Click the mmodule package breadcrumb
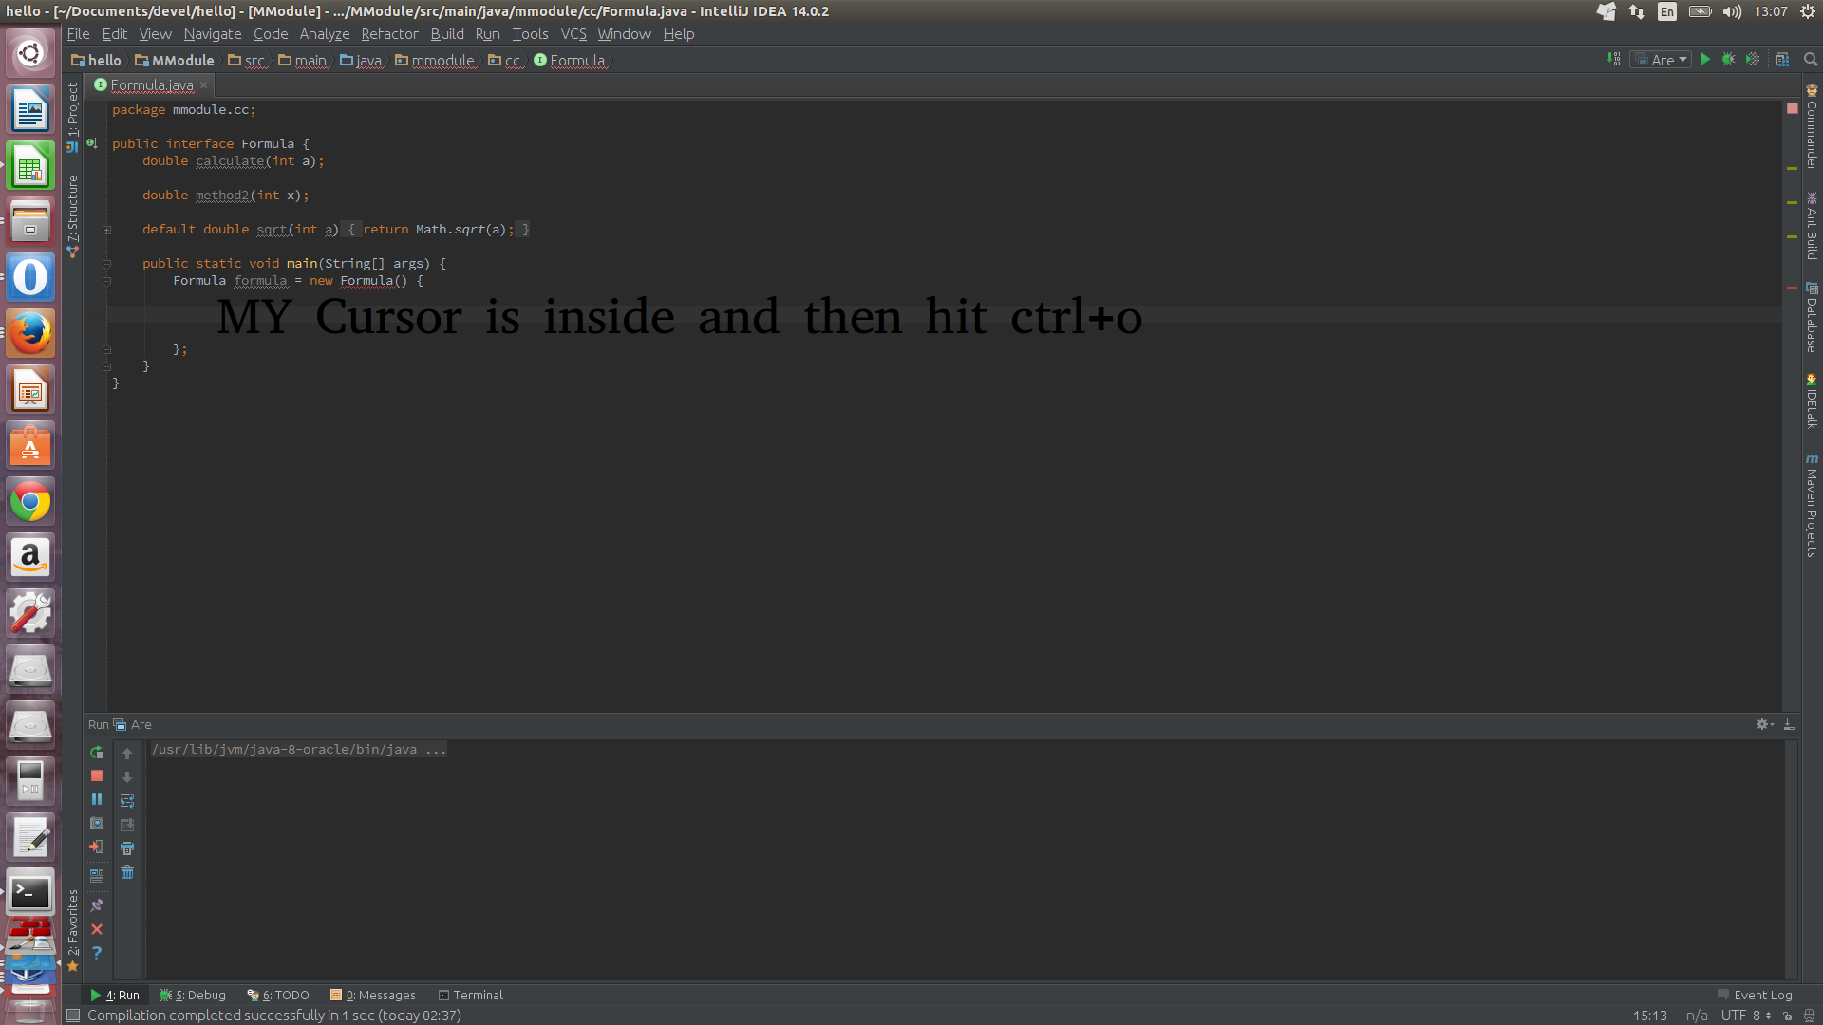Viewport: 1823px width, 1025px height. point(435,61)
